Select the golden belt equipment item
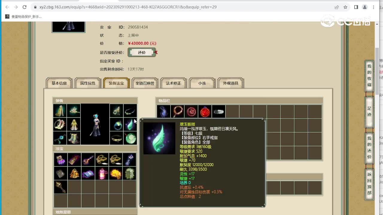 (116, 138)
